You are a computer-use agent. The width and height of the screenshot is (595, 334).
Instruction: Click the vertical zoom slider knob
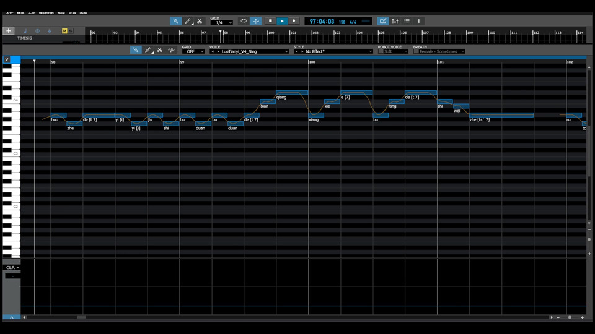click(x=589, y=239)
